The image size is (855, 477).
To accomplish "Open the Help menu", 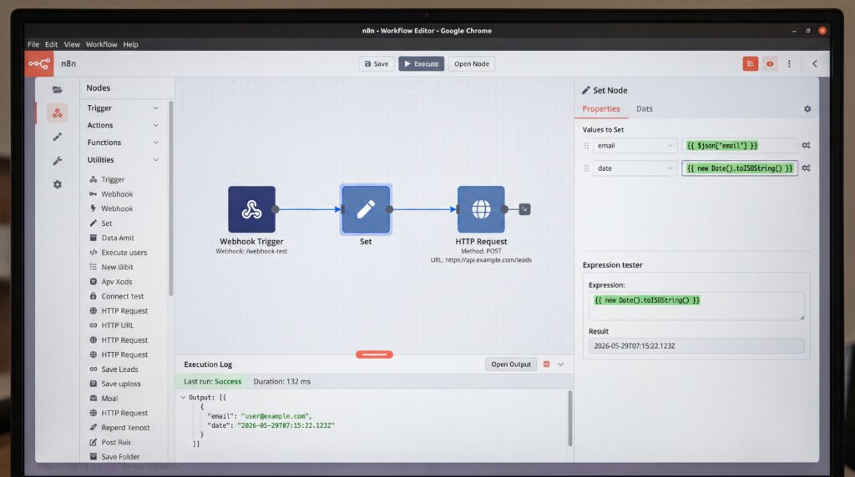I will [130, 44].
